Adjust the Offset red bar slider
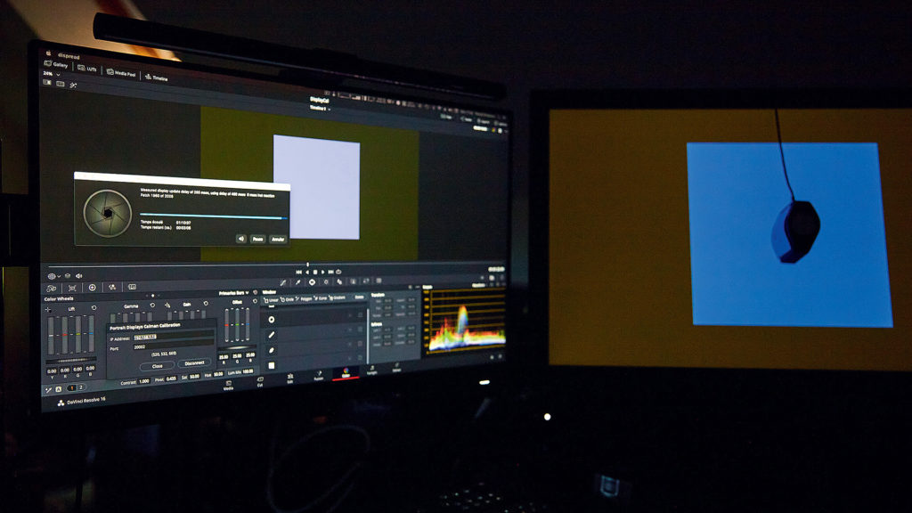Image resolution: width=912 pixels, height=513 pixels. 228,325
